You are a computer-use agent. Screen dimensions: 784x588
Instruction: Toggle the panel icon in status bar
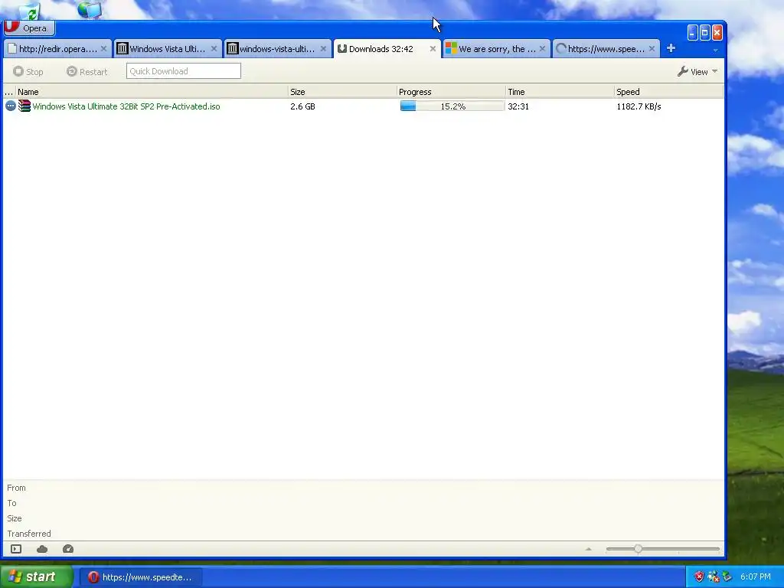coord(16,549)
